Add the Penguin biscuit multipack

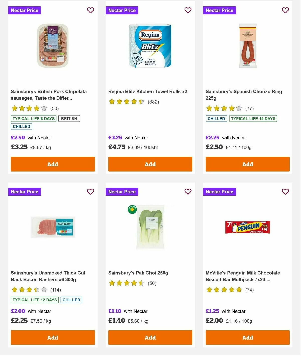point(248,338)
